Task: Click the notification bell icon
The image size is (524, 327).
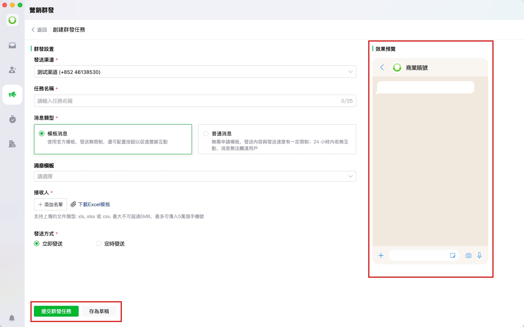Action: coord(12,318)
